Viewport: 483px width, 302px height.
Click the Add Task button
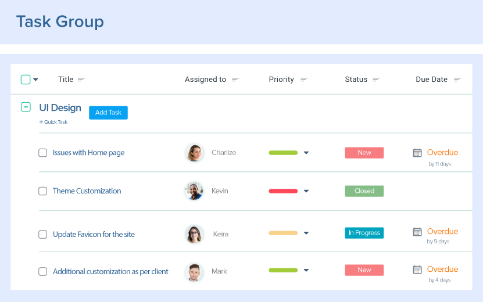point(108,113)
